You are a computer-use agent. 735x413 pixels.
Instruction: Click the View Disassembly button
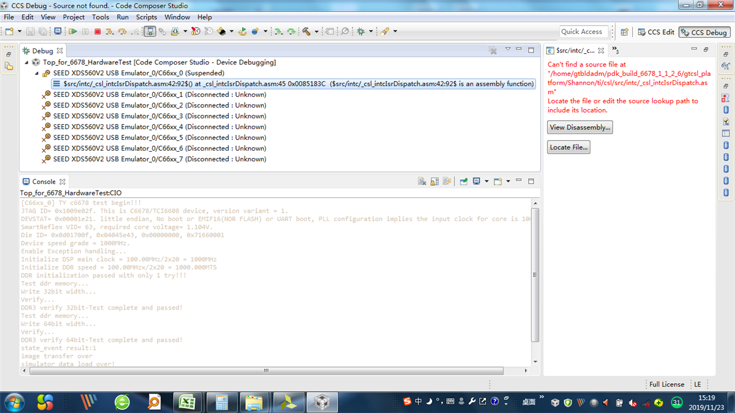(x=580, y=127)
